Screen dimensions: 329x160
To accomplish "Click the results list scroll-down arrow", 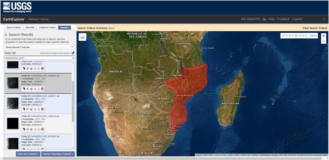I will [x=73, y=148].
